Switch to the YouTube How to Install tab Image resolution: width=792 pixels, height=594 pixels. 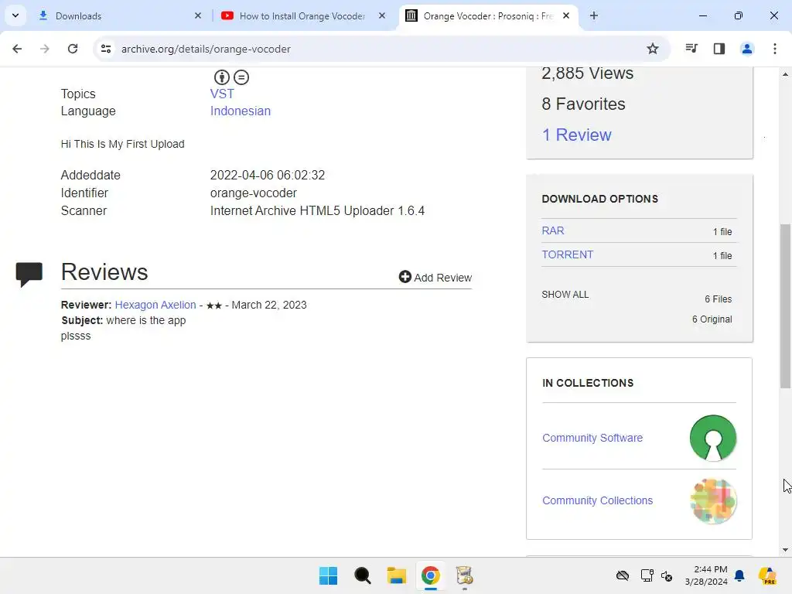302,15
